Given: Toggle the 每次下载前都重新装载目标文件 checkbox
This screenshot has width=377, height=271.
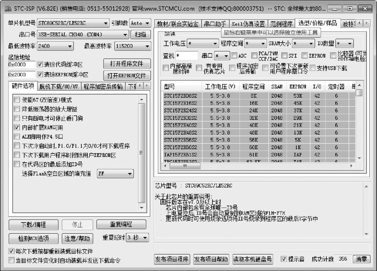Looking at the screenshot, I should point(11,251).
